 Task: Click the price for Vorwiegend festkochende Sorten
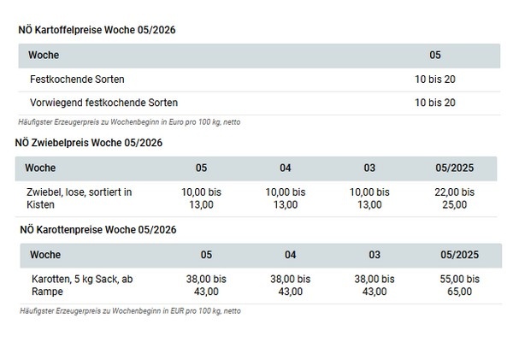(x=435, y=103)
